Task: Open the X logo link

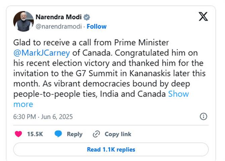Action: [x=203, y=17]
